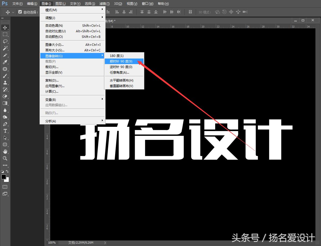The height and width of the screenshot is (246, 321).
Task: Select the Quick Selection tool
Action: click(x=5, y=48)
